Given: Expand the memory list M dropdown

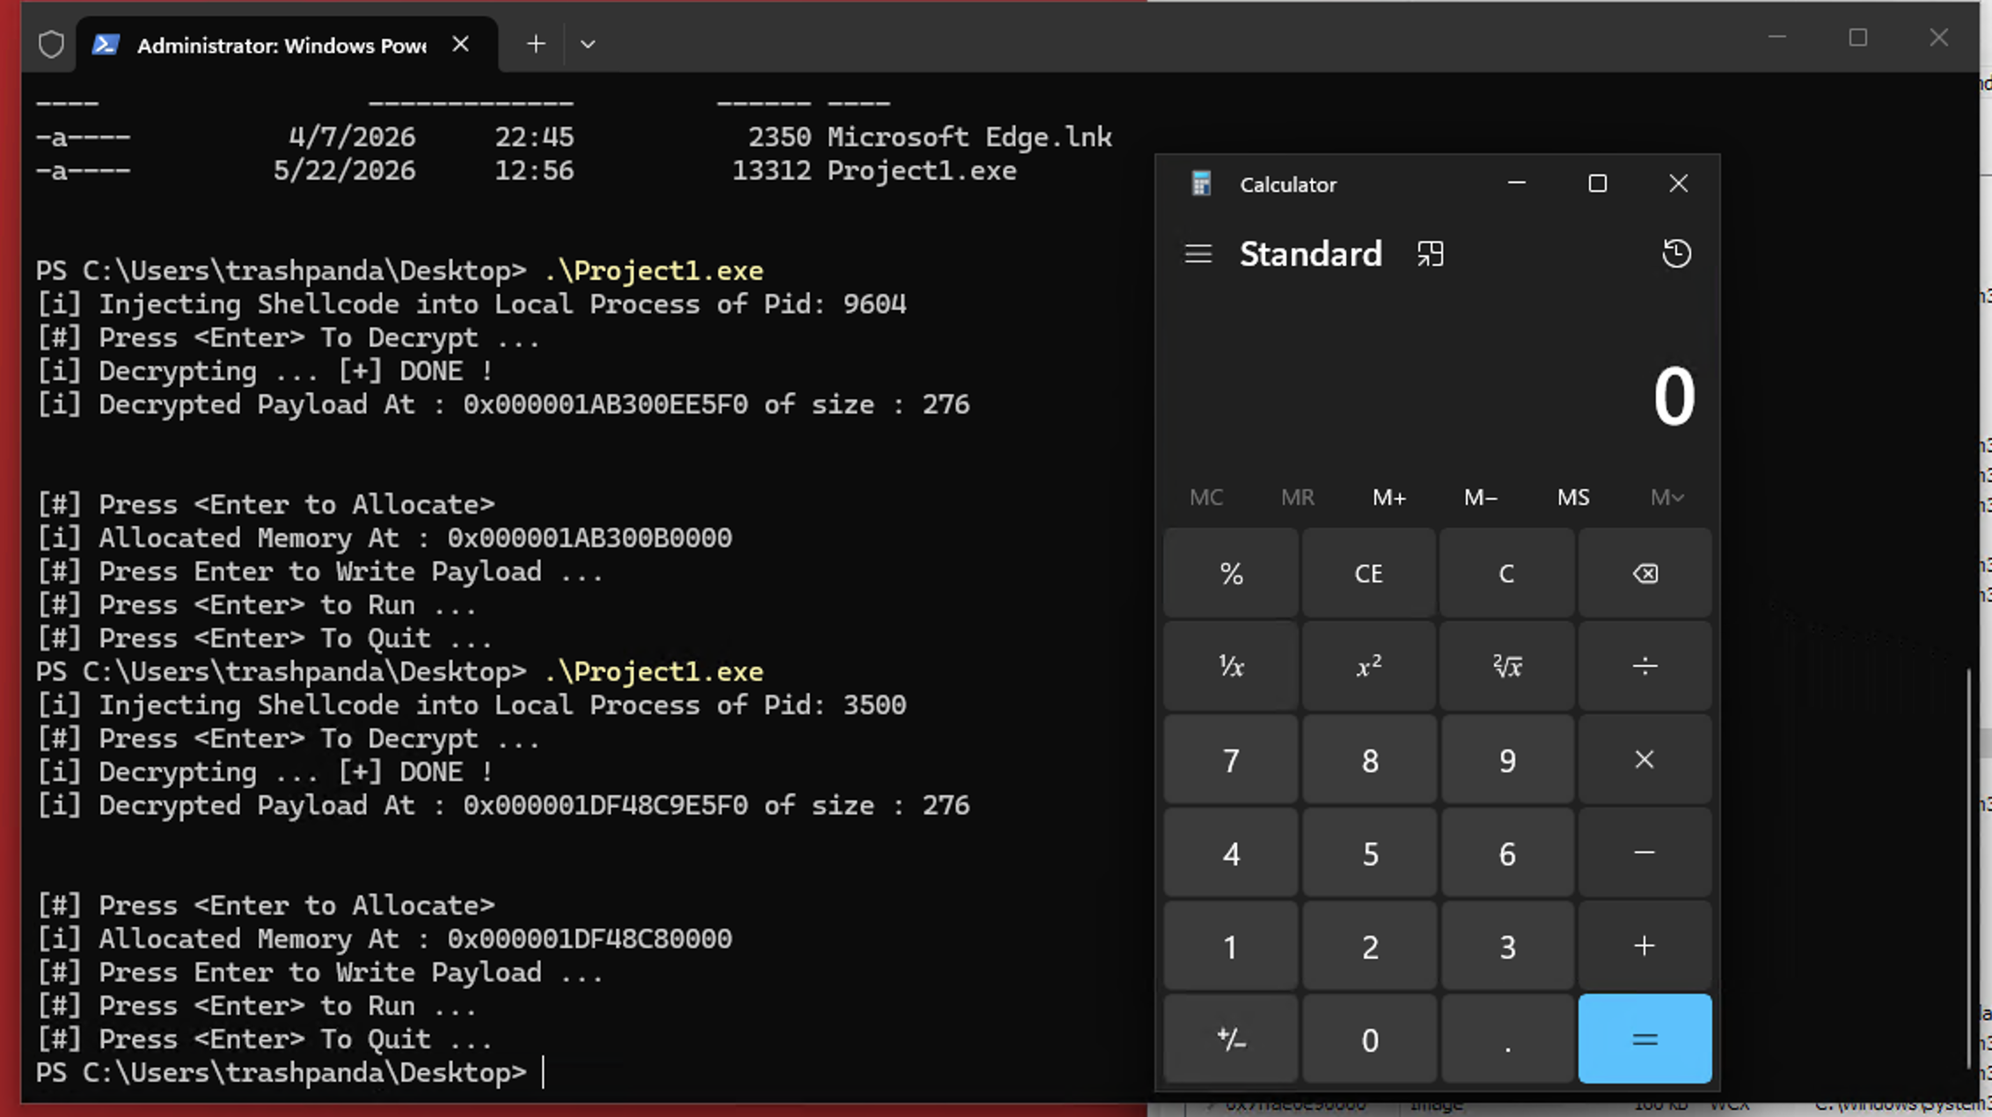Looking at the screenshot, I should (1666, 497).
